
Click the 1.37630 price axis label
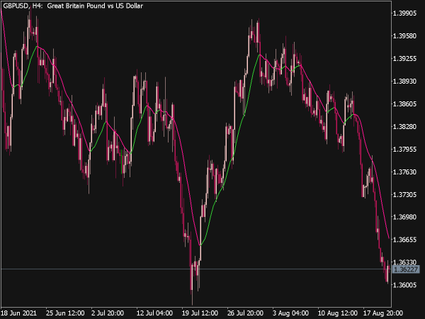pos(404,172)
